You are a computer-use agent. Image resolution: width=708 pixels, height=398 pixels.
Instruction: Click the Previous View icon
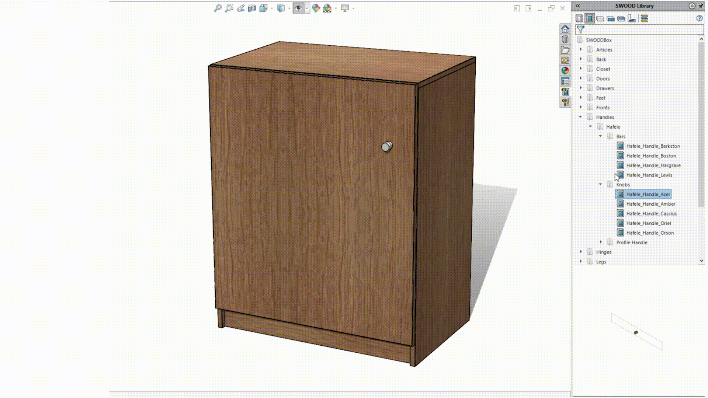point(240,8)
